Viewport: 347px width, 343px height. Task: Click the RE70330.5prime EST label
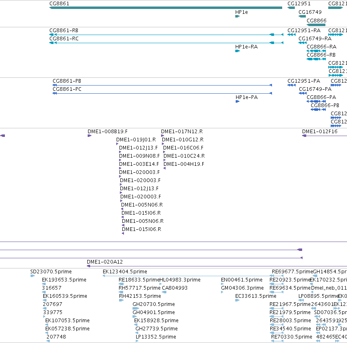point(292,337)
